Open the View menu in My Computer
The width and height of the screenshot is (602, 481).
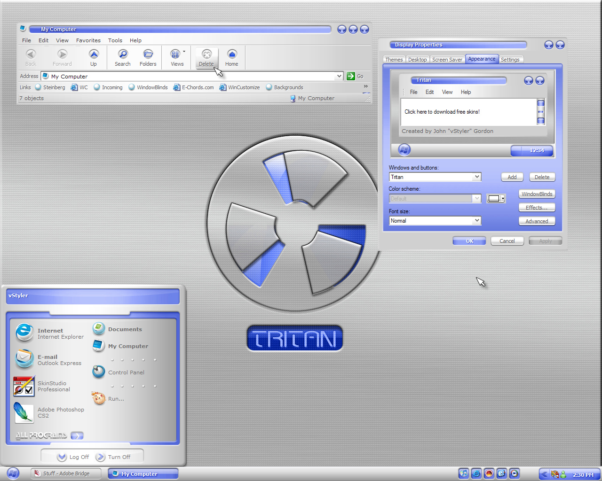62,40
